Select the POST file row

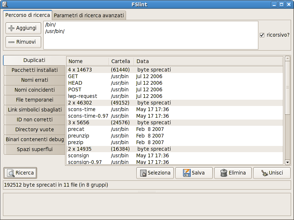pos(175,89)
